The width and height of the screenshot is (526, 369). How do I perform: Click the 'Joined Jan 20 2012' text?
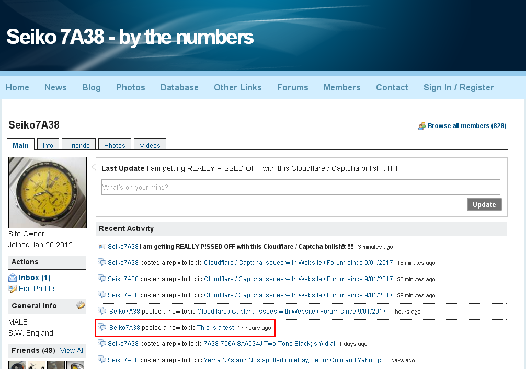40,245
